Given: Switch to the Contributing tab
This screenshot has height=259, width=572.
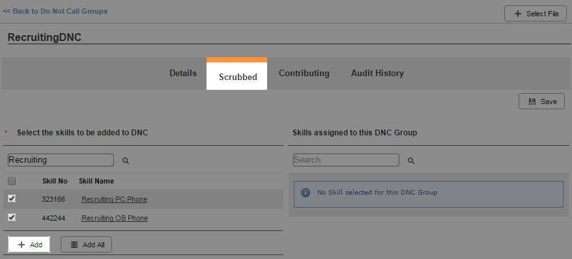Looking at the screenshot, I should click(304, 74).
